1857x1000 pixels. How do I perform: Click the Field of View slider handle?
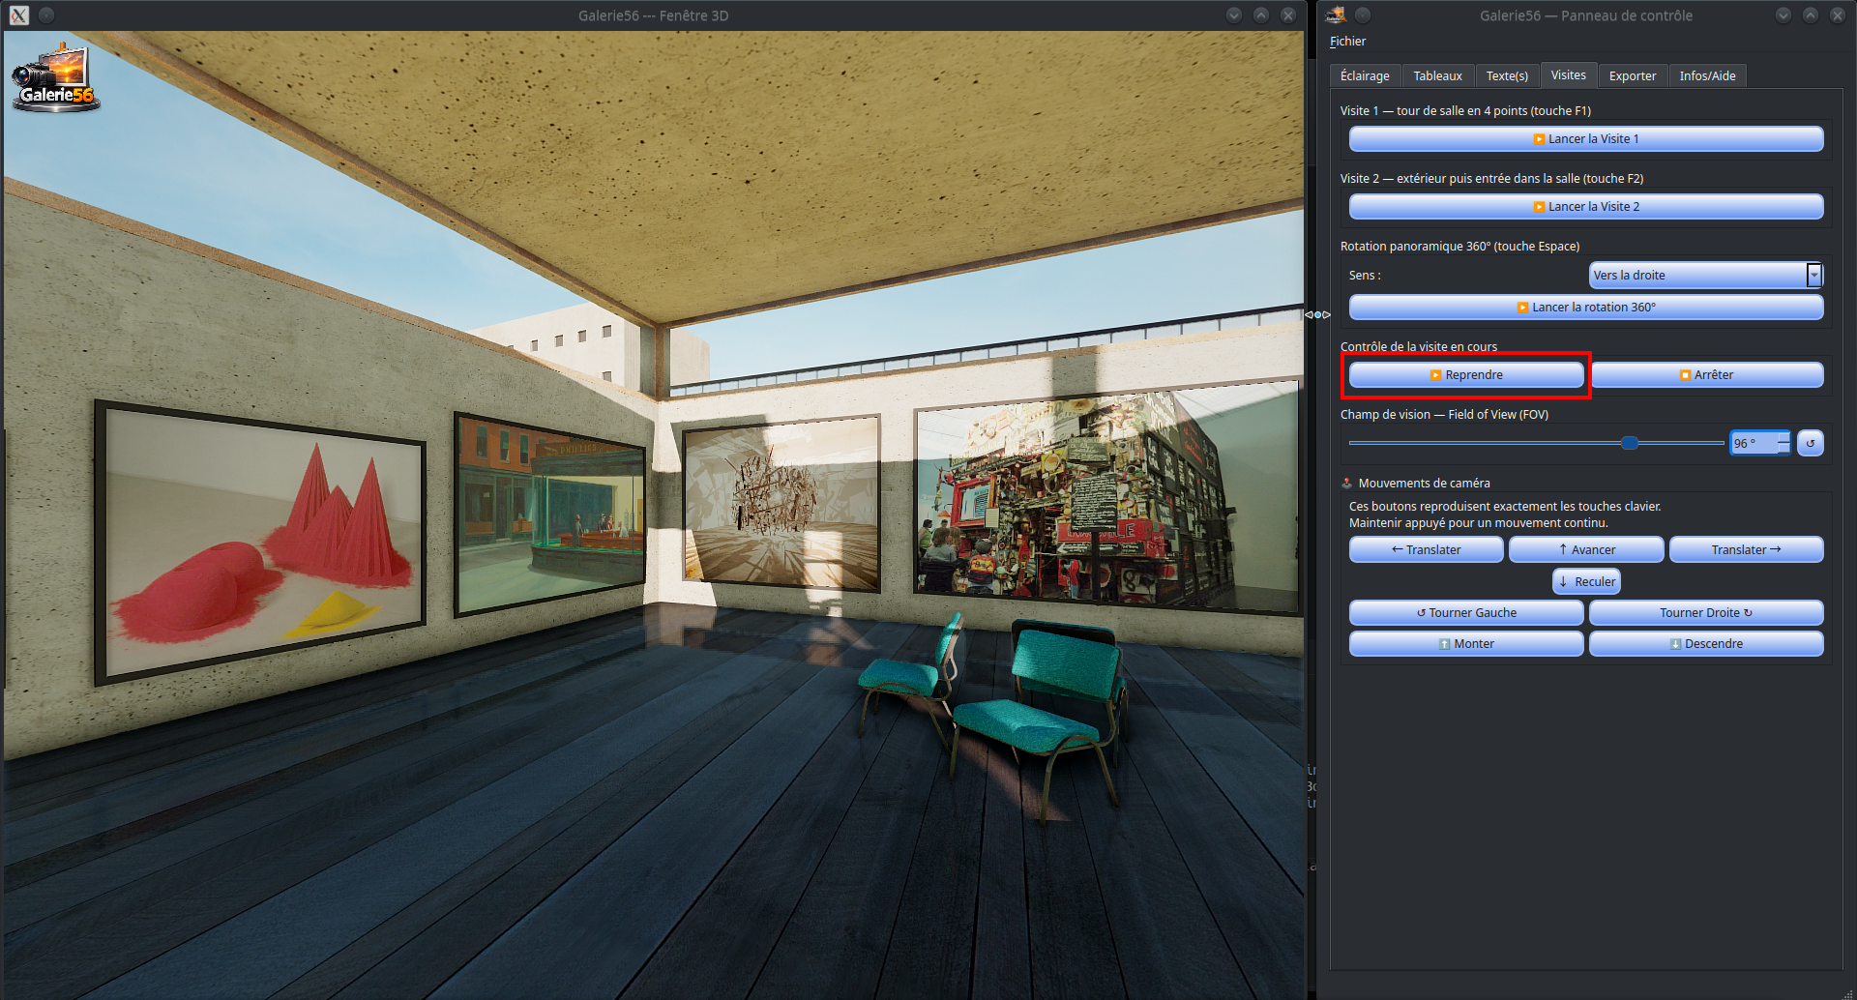[1630, 443]
